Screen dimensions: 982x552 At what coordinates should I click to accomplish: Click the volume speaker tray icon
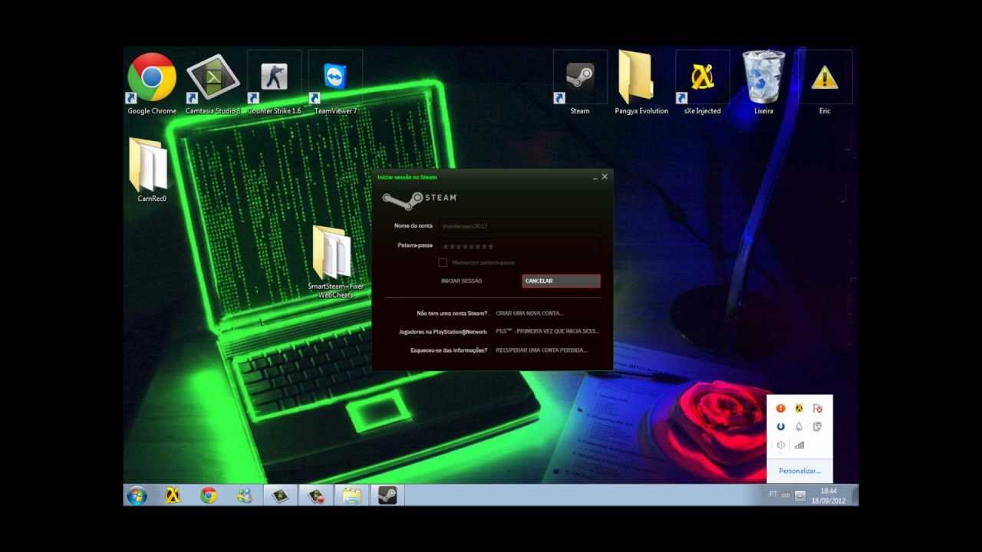click(781, 445)
